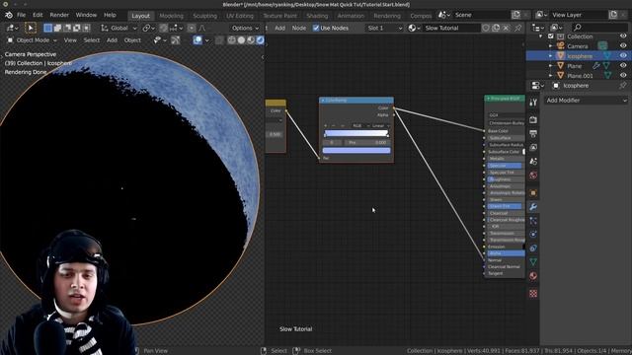
Task: Click the Blender logo menu icon
Action: (x=9, y=15)
